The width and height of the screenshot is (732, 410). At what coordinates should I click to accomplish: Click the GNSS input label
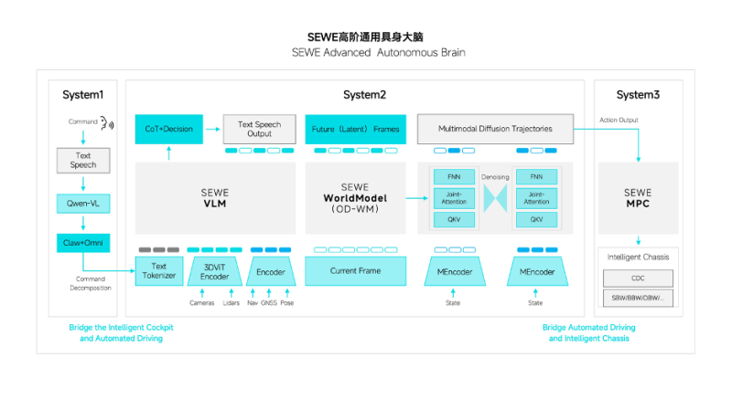[269, 303]
